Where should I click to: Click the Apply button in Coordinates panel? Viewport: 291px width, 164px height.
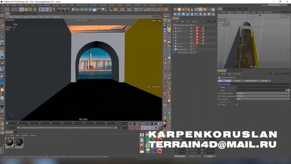tap(210, 156)
